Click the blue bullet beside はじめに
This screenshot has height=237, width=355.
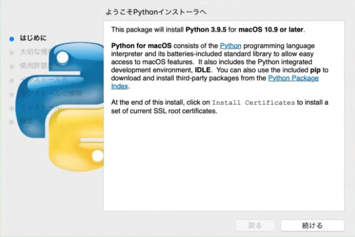click(12, 39)
